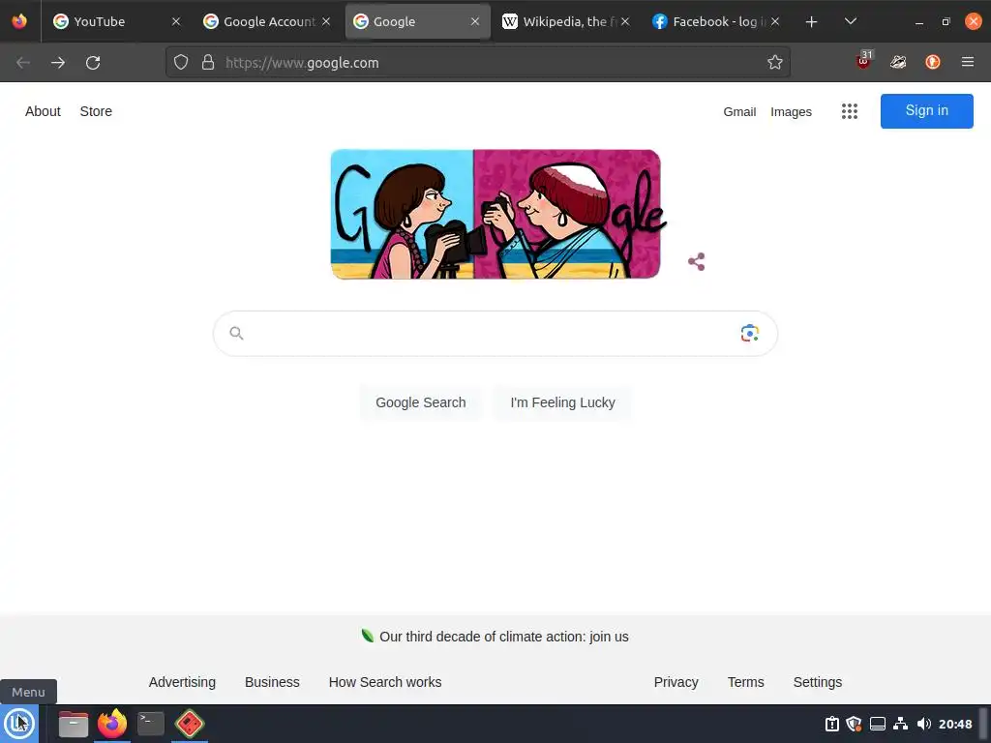Image resolution: width=991 pixels, height=743 pixels.
Task: Bookmark this page with the star icon
Action: 775,63
